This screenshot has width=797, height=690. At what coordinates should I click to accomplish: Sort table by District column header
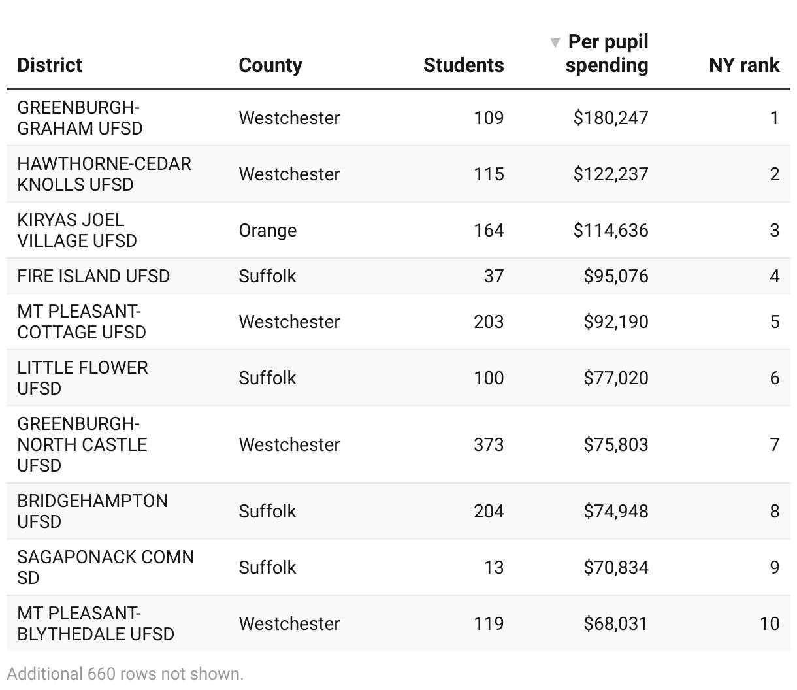[50, 65]
